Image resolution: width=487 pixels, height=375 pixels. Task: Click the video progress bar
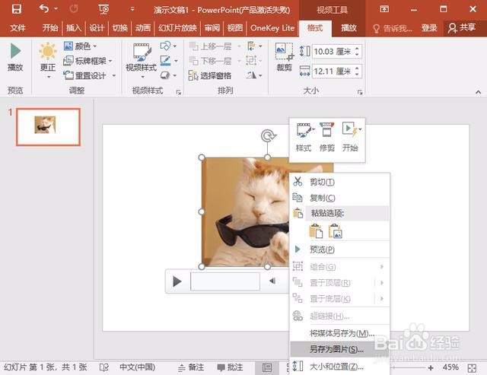tap(225, 281)
